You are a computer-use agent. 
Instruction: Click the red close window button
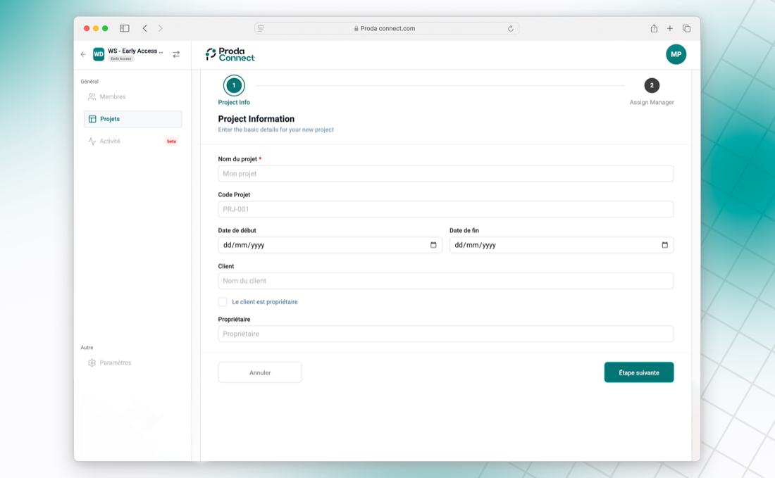[x=87, y=29]
